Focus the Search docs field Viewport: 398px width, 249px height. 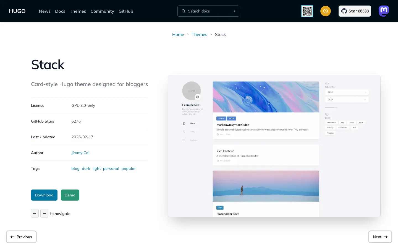point(208,11)
